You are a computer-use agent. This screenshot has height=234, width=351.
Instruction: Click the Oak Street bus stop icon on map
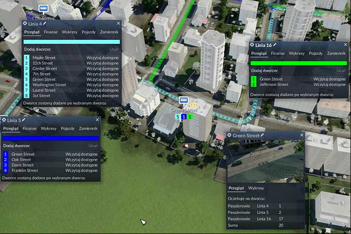43,9
